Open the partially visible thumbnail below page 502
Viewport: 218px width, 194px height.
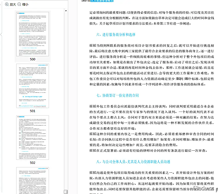32,181
